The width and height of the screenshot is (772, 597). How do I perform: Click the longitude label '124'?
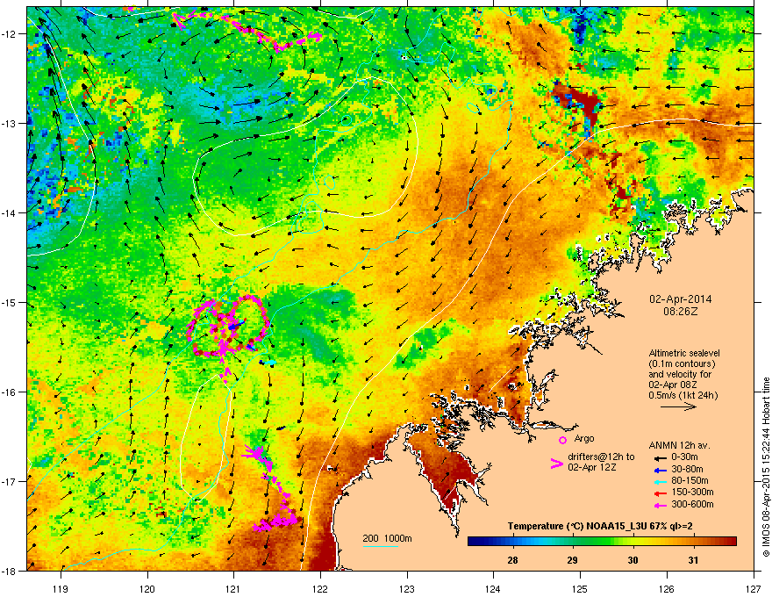tap(493, 588)
